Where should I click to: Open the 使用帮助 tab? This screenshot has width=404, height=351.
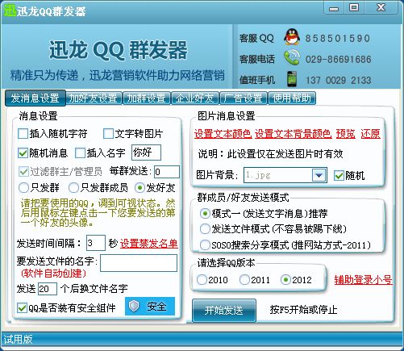pyautogui.click(x=292, y=98)
